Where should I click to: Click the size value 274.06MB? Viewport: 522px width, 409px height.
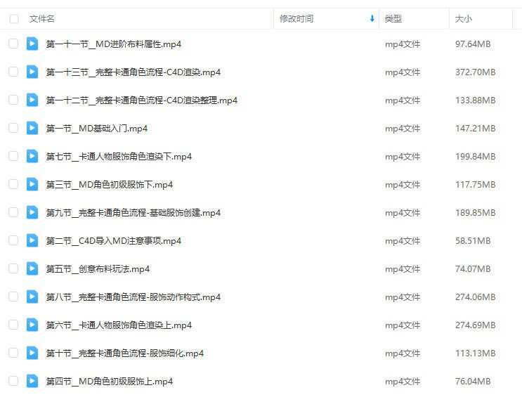(476, 297)
